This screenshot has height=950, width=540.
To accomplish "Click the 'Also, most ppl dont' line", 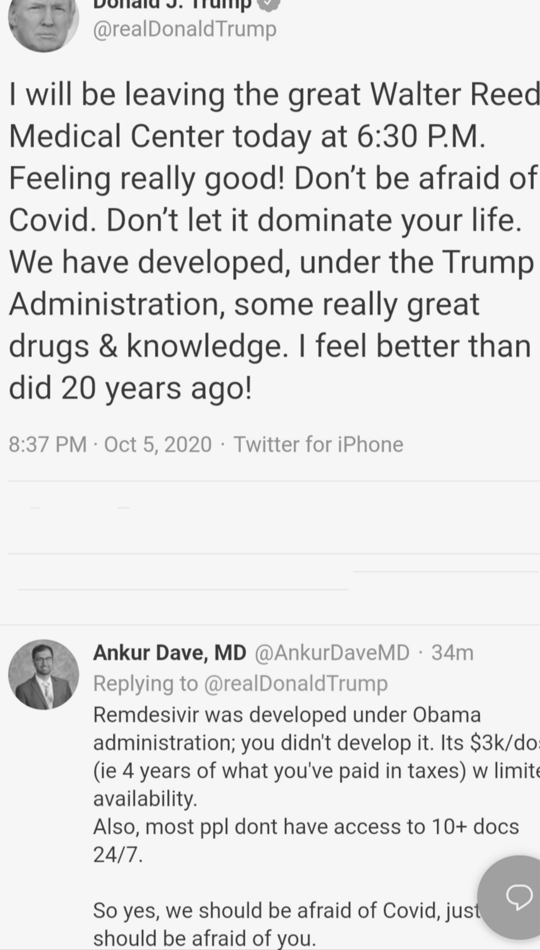I will pos(306,826).
